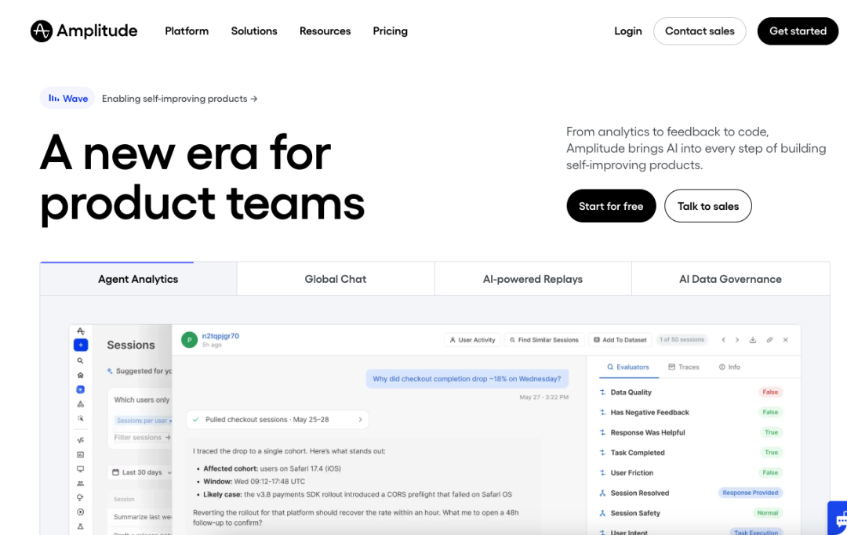Select the Evaluators tab
The image size is (847, 535).
[628, 367]
